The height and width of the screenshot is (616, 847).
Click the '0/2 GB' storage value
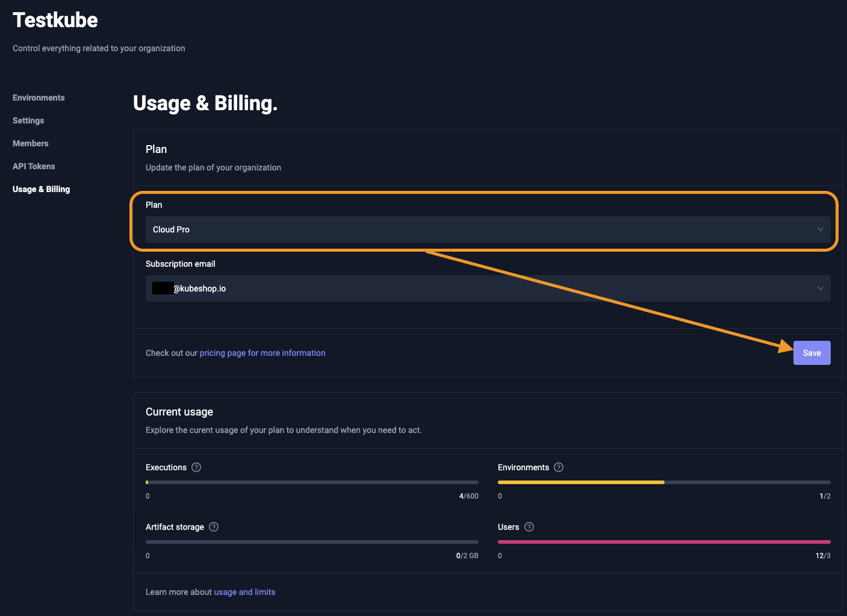tap(467, 556)
